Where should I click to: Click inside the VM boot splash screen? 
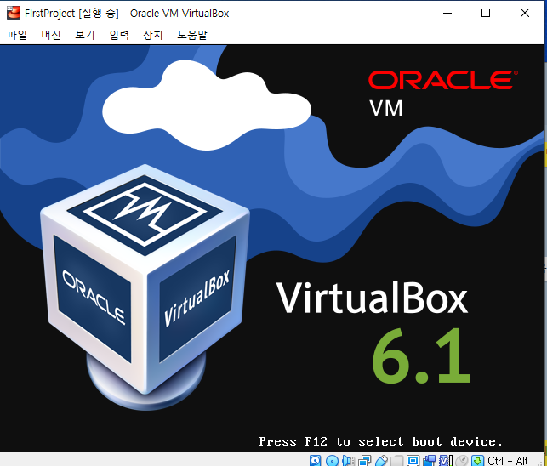pyautogui.click(x=272, y=248)
